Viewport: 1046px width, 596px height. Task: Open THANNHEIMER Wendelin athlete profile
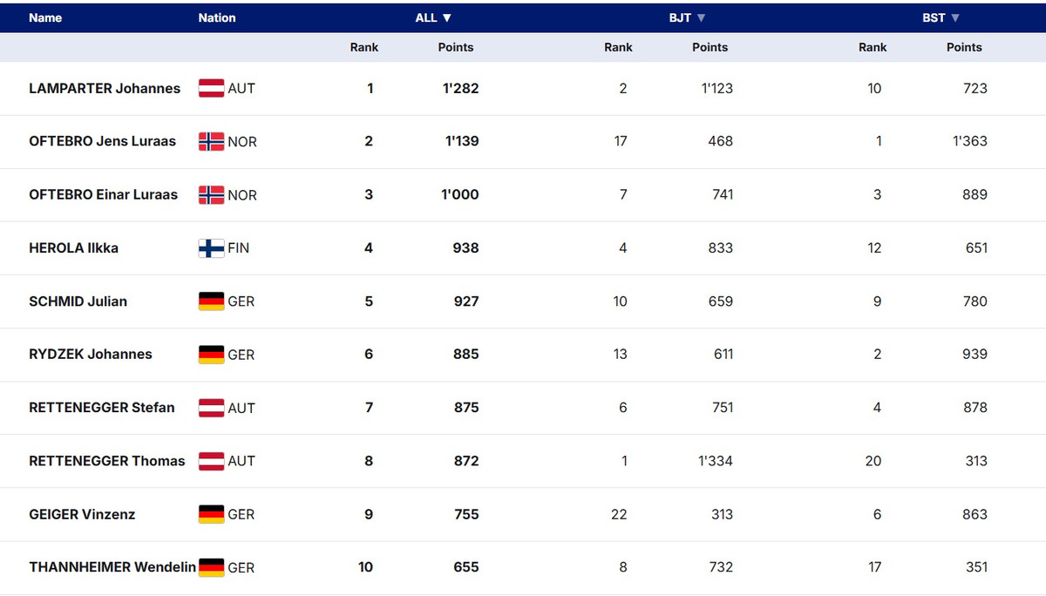(x=112, y=567)
